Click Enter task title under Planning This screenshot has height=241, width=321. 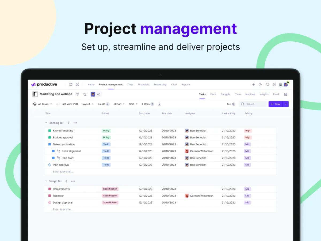click(63, 172)
